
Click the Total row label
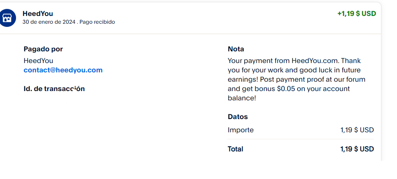tap(235, 149)
